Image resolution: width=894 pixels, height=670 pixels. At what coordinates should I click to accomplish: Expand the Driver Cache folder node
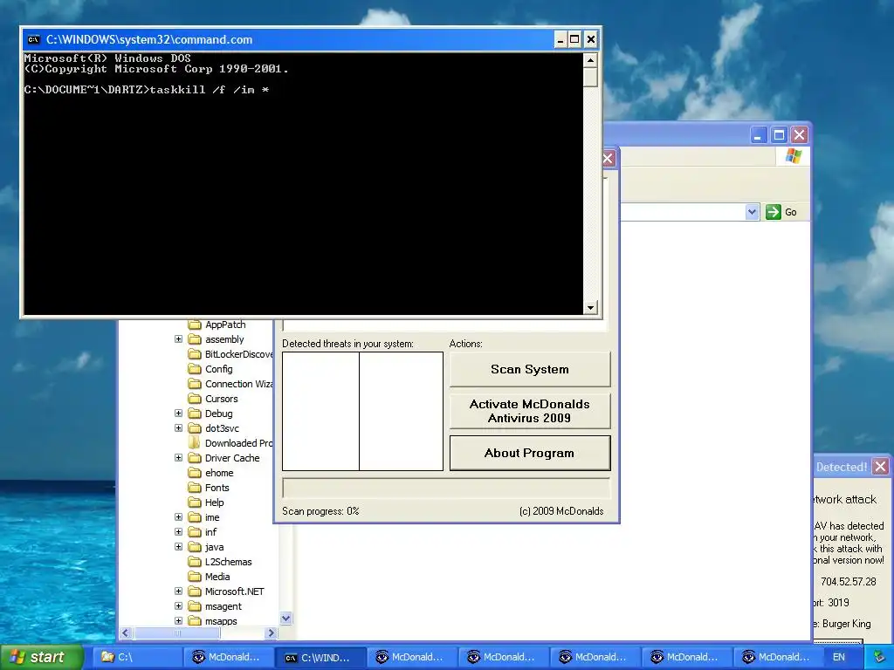[178, 457]
